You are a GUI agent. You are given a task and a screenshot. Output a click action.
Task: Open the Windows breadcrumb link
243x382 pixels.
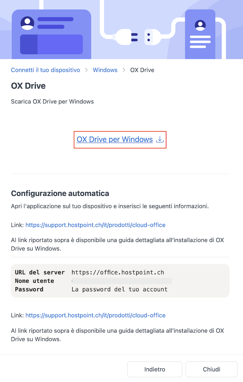[105, 70]
